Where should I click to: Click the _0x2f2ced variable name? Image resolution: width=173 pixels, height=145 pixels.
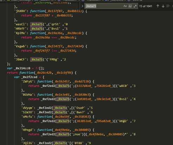click(x=30, y=77)
